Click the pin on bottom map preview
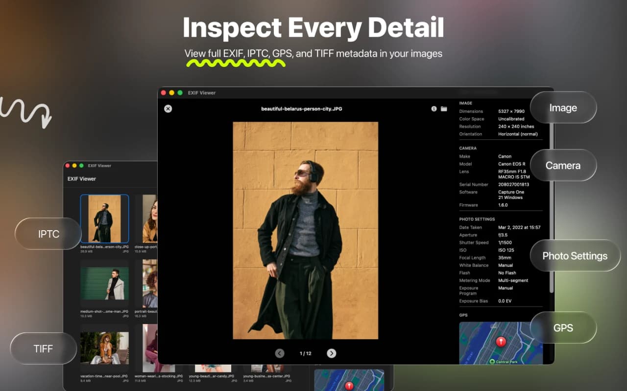Image resolution: width=627 pixels, height=391 pixels. pyautogui.click(x=349, y=386)
